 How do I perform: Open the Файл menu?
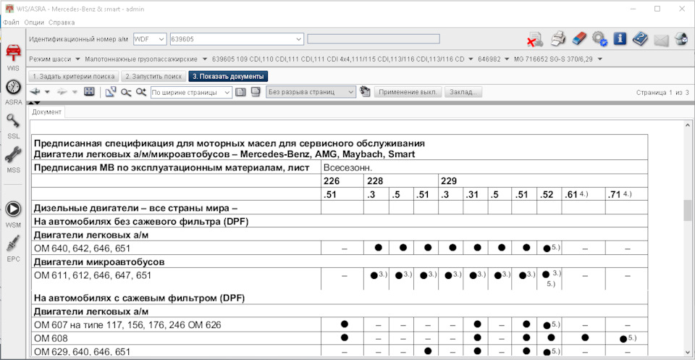(x=11, y=22)
